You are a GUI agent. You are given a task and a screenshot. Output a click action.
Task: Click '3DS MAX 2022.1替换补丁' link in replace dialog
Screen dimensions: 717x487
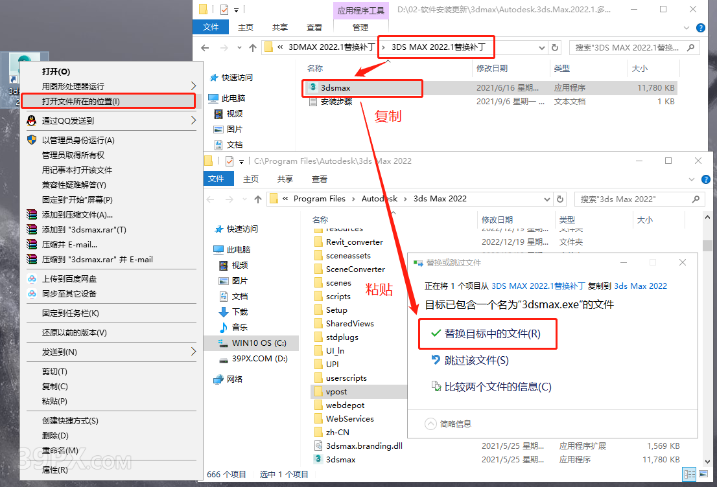[x=538, y=286]
